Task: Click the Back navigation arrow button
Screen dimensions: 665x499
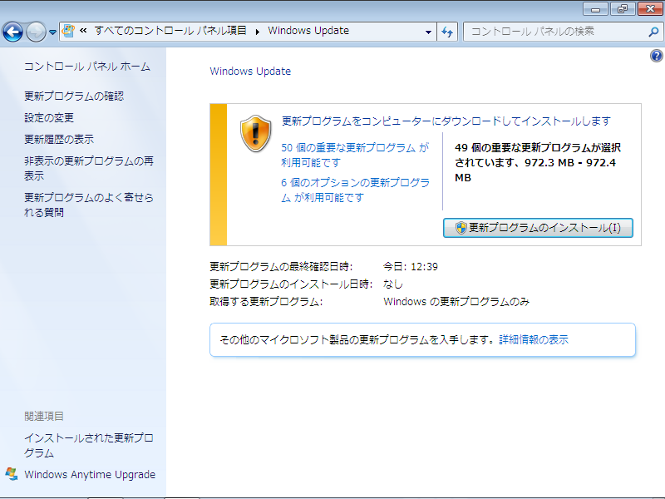Action: pyautogui.click(x=12, y=32)
